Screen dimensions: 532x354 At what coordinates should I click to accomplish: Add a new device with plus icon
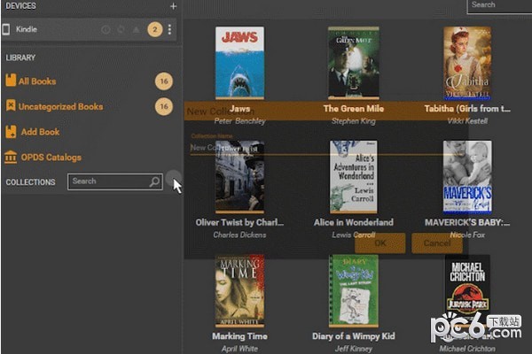point(173,6)
